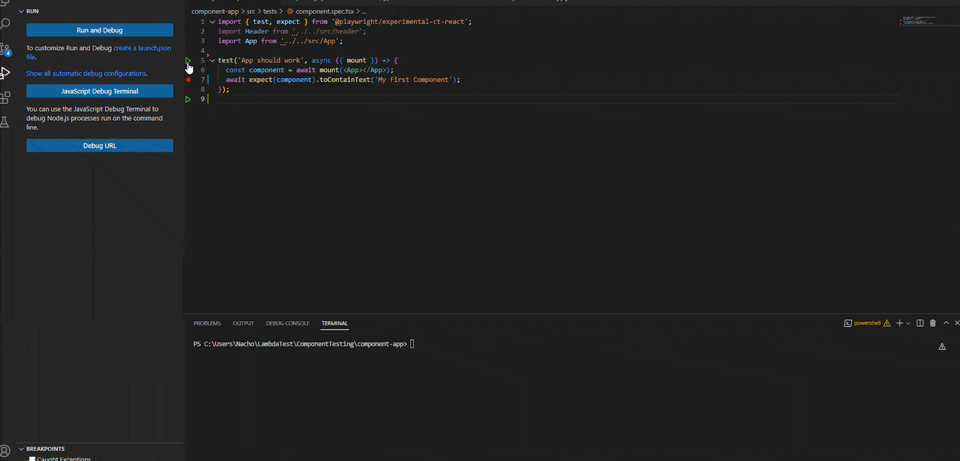
Task: Select the Run and Debug activity icon
Action: 5,73
